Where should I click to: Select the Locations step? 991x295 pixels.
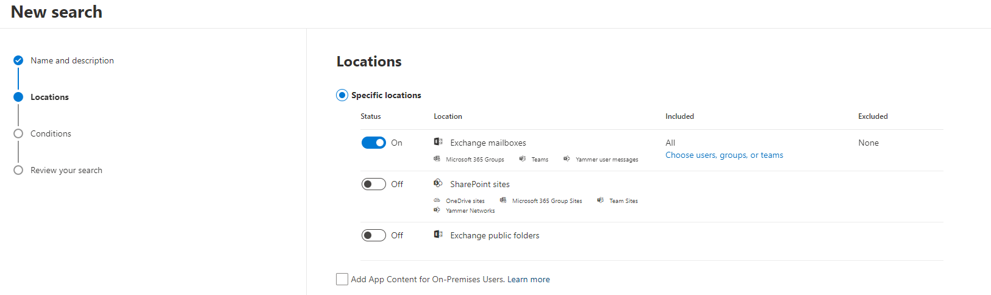(49, 97)
